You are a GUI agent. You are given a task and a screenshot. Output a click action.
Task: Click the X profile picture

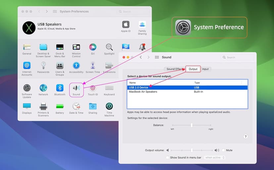pos(29,28)
